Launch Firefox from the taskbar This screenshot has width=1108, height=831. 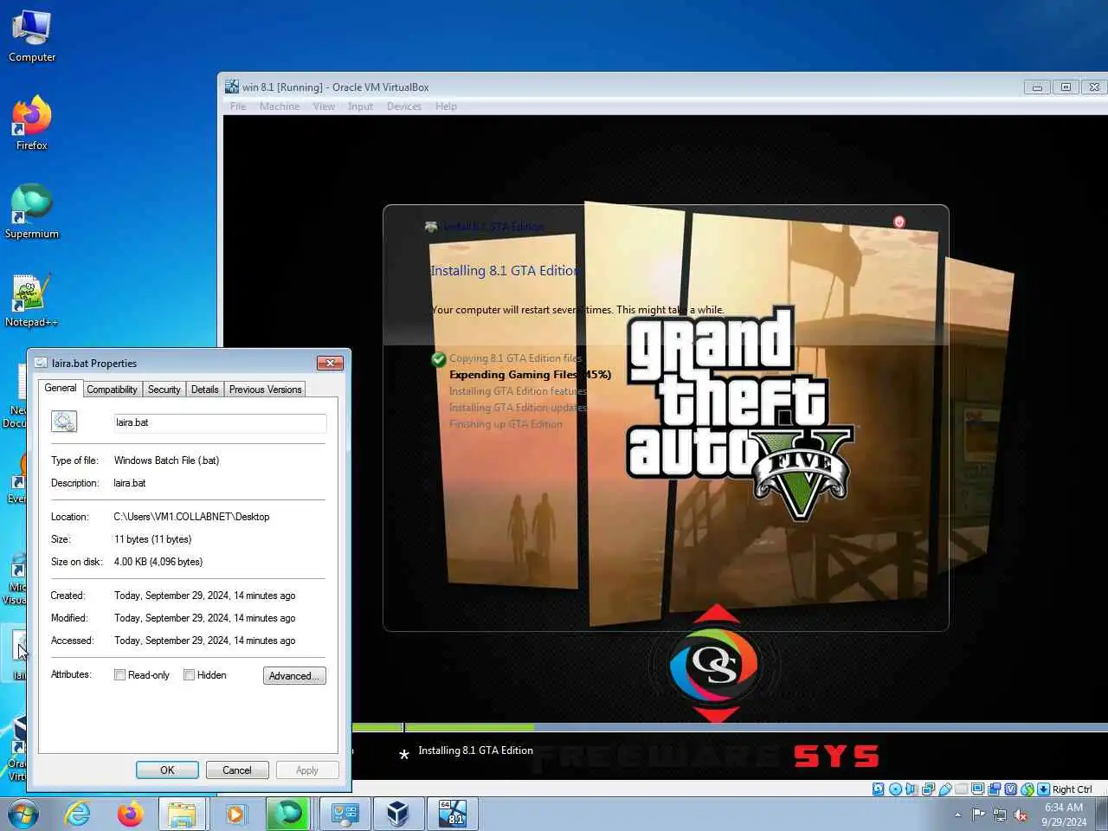point(130,814)
